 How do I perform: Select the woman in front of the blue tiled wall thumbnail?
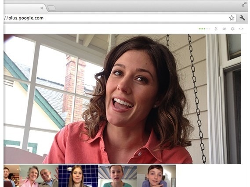coord(78,176)
